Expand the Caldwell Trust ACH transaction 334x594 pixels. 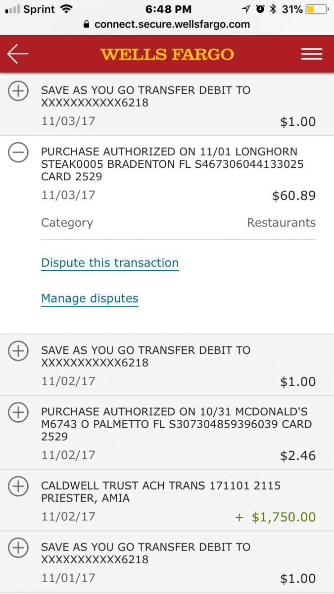18,486
